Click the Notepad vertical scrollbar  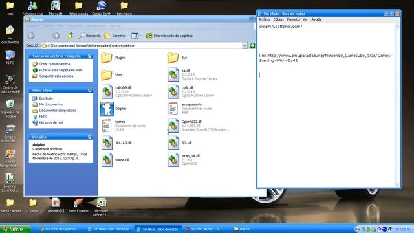[x=397, y=105]
